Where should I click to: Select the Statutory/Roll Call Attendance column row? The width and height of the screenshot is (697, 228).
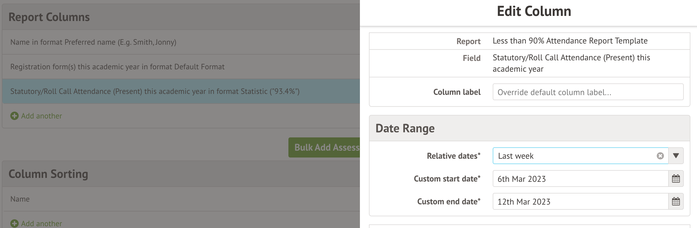coord(155,91)
